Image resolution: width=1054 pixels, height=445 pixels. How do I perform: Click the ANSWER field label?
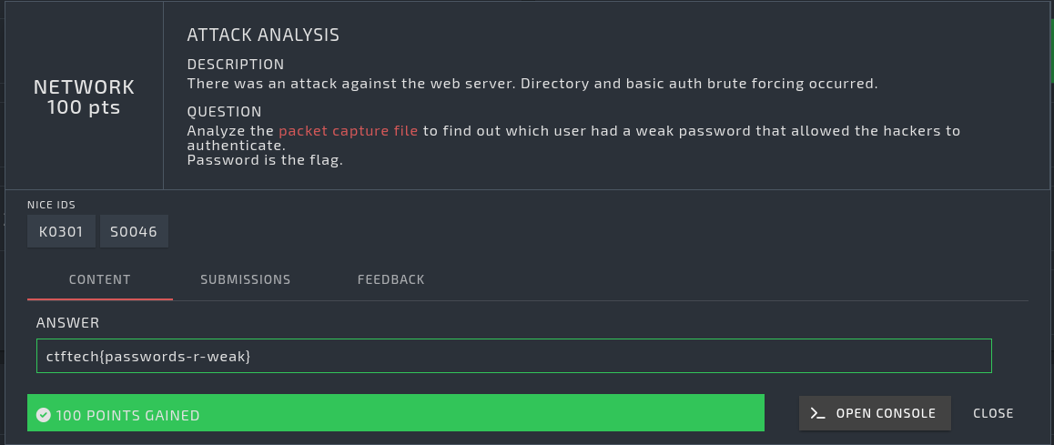[67, 323]
